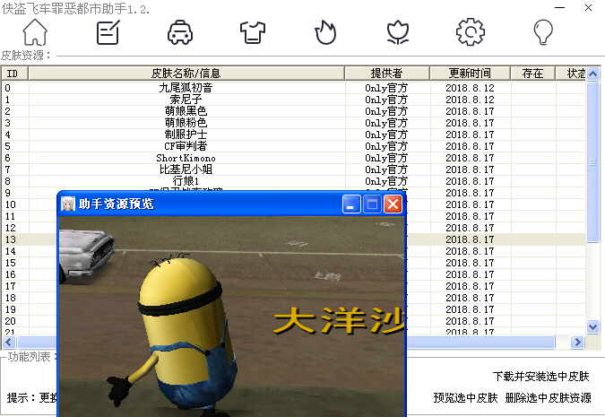Click the horizontal scrollbar right arrow

pos(577,342)
